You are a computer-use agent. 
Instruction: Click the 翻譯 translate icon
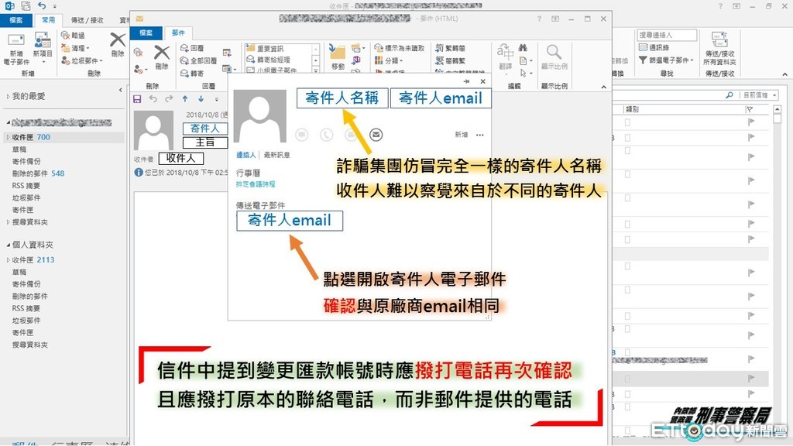click(x=506, y=54)
